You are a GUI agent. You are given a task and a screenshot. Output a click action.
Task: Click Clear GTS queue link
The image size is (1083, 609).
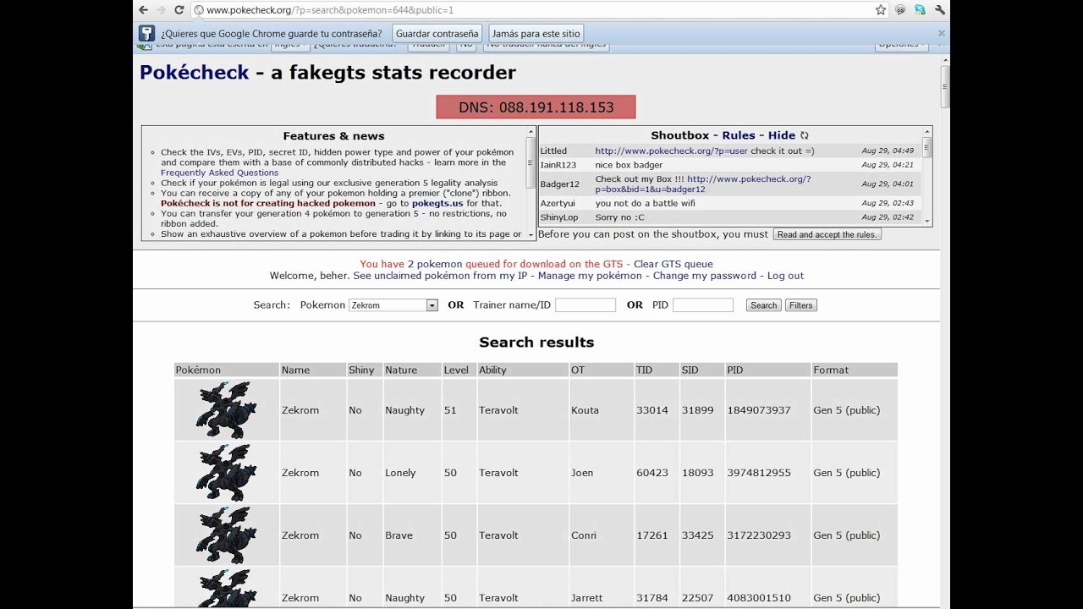click(673, 264)
